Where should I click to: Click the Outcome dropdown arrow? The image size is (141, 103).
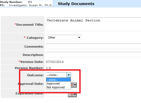69,75
